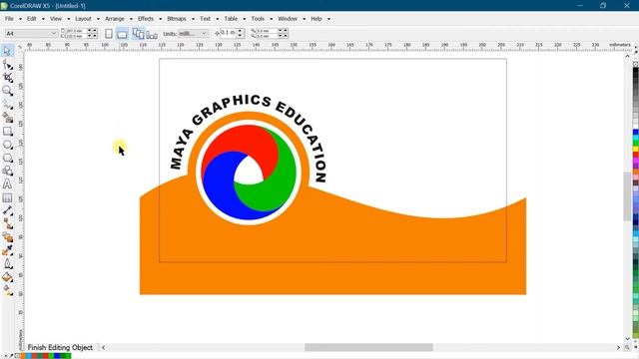Select the Connector tool

(7, 223)
